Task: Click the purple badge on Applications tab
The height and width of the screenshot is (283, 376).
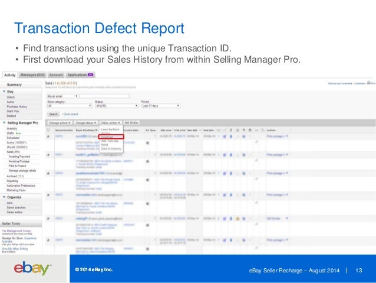Action: pos(90,75)
